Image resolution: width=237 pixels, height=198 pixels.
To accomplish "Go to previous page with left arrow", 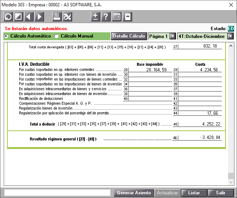I will pos(29,16).
